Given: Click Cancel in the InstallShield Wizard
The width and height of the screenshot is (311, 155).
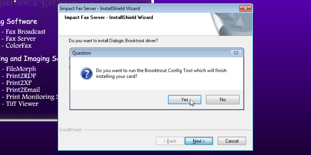Looking at the screenshot, I should tap(232, 141).
